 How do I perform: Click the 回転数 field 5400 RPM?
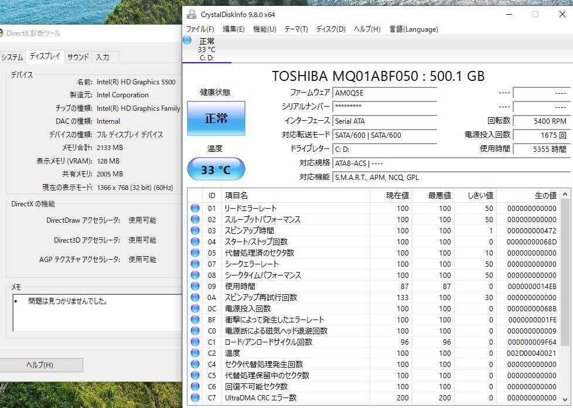tap(541, 121)
